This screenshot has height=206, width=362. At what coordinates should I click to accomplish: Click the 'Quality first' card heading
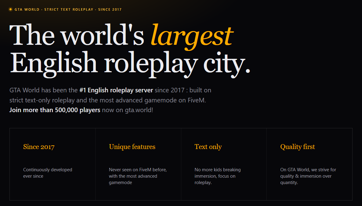pos(297,147)
